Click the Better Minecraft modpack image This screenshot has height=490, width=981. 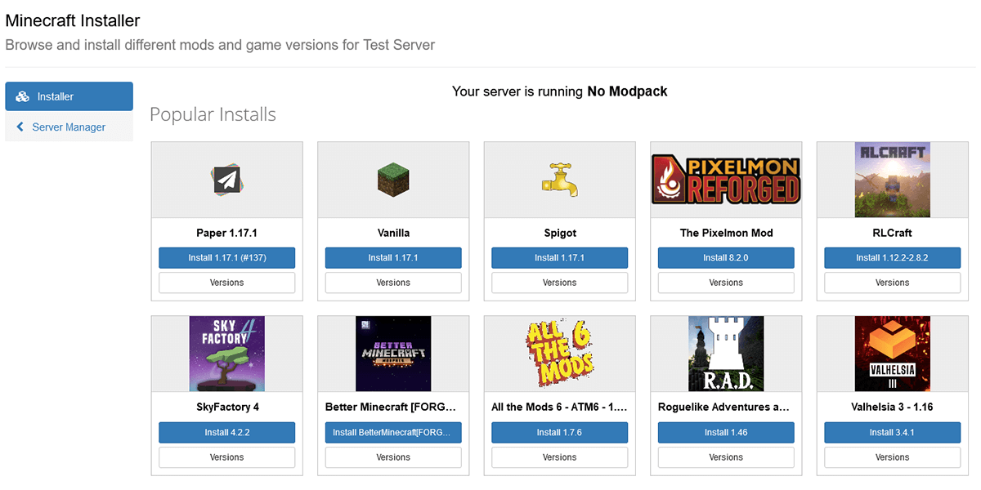tap(393, 354)
